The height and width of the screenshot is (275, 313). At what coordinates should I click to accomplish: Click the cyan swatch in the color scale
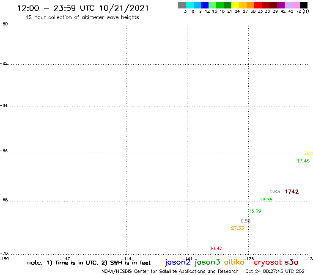pyautogui.click(x=190, y=5)
